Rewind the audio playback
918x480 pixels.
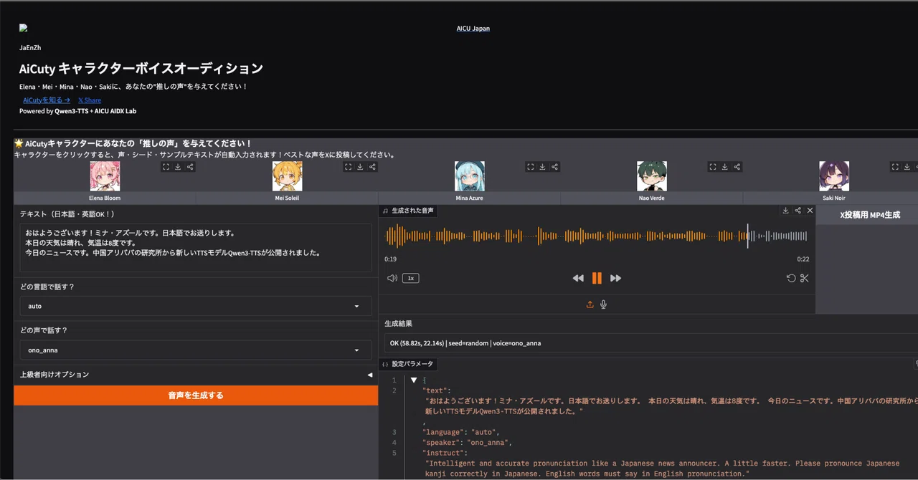[x=578, y=278]
